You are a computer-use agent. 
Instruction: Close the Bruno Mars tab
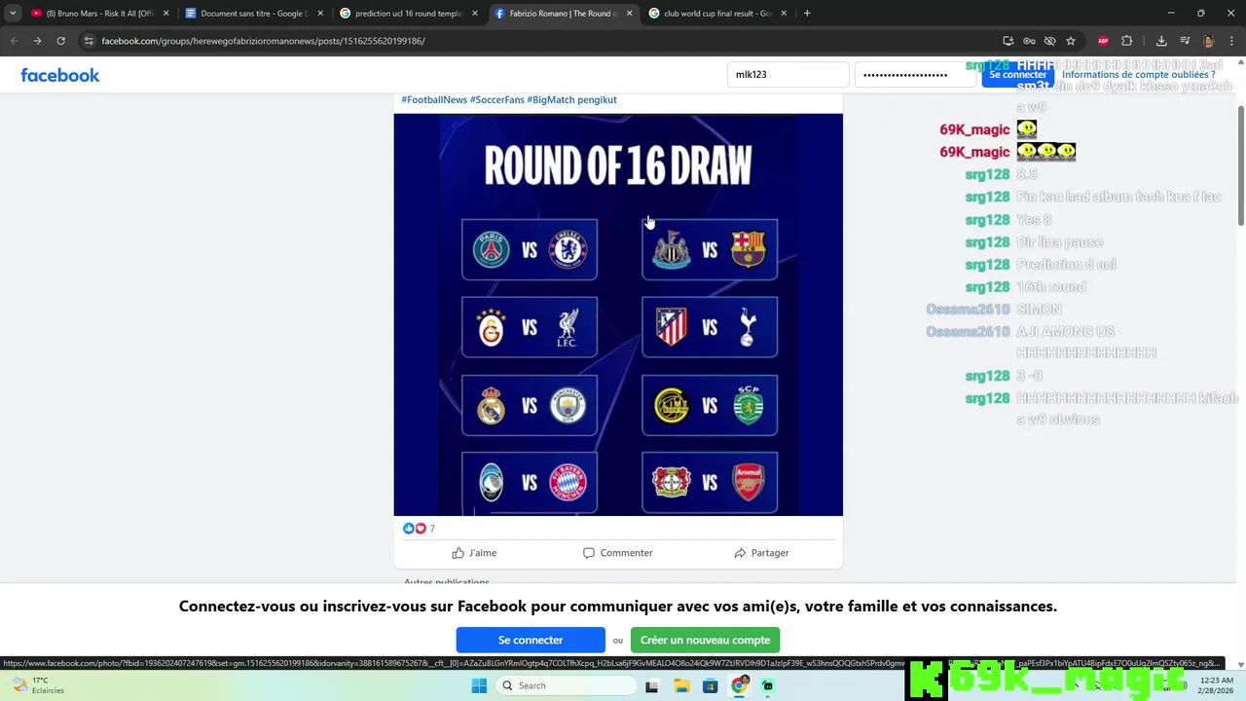click(165, 14)
